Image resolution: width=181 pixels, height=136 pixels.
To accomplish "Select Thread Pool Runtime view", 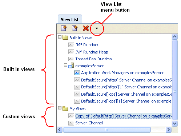I will pos(93,59).
